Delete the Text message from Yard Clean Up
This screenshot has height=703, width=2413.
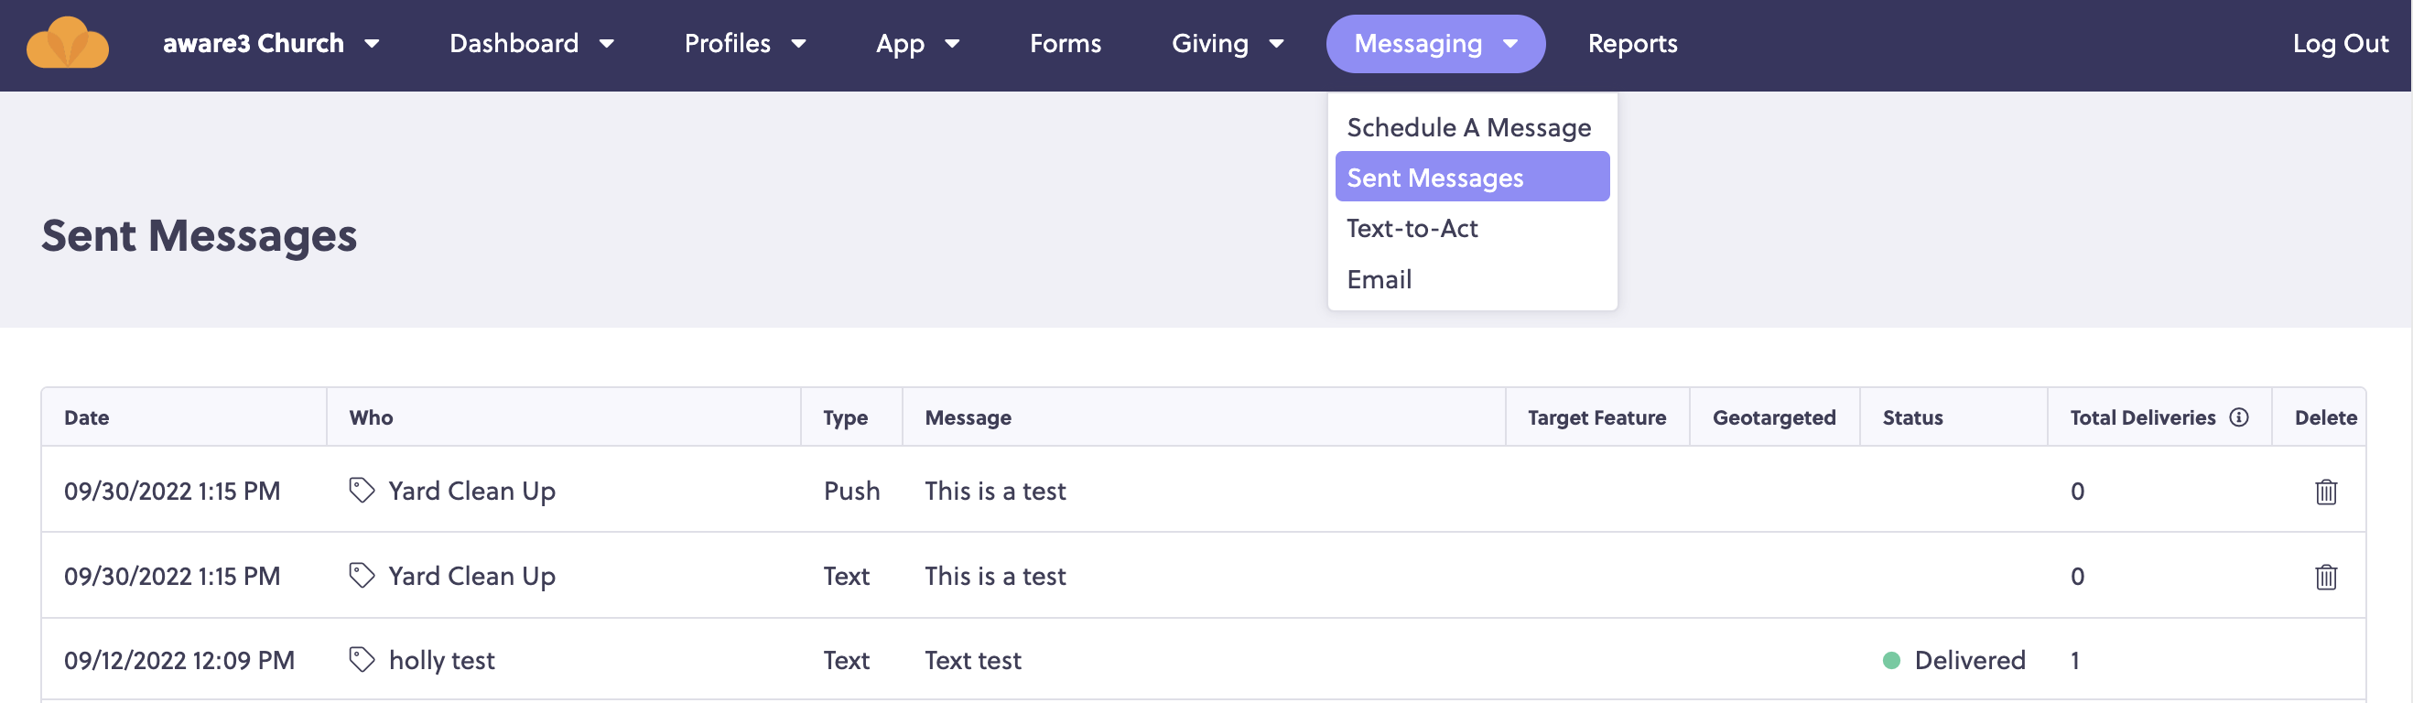point(2325,577)
